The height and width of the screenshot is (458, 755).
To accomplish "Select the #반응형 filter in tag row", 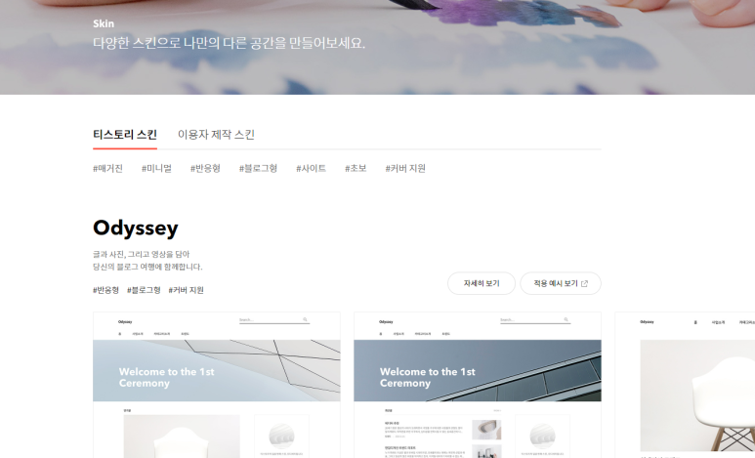I will pyautogui.click(x=205, y=168).
